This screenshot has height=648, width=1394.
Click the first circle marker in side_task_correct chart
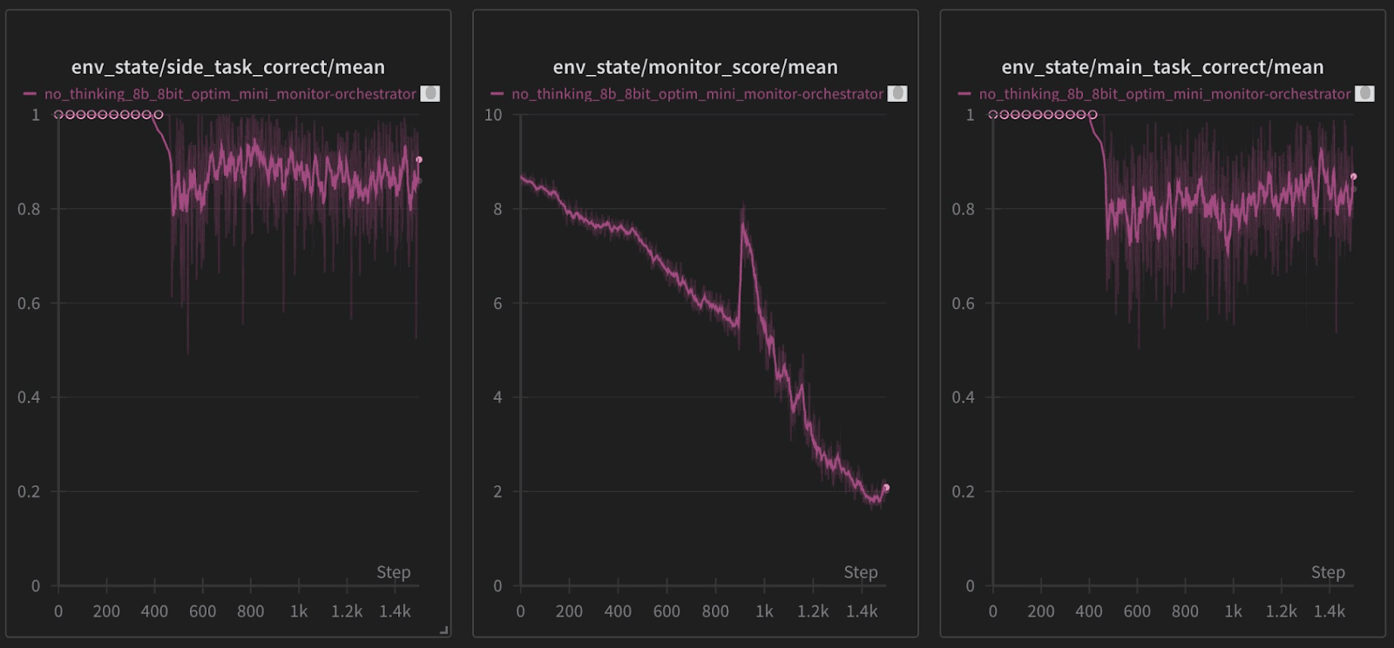pyautogui.click(x=58, y=115)
